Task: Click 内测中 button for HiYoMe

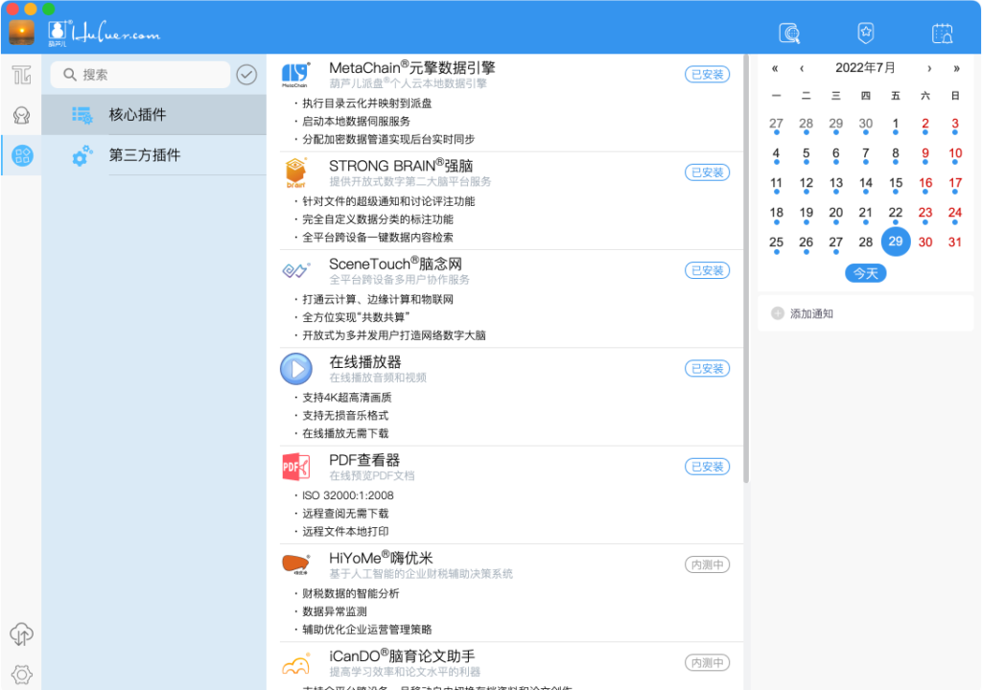Action: (707, 564)
